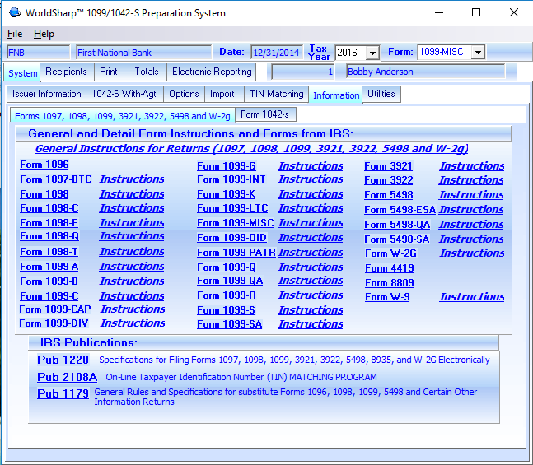The height and width of the screenshot is (465, 533).
Task: Switch to the Electronic Reporting tab
Action: click(212, 72)
